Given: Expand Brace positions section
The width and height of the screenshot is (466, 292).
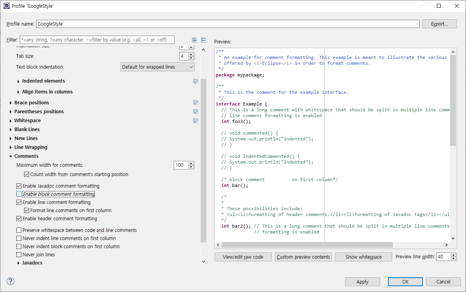Looking at the screenshot, I should (x=11, y=103).
